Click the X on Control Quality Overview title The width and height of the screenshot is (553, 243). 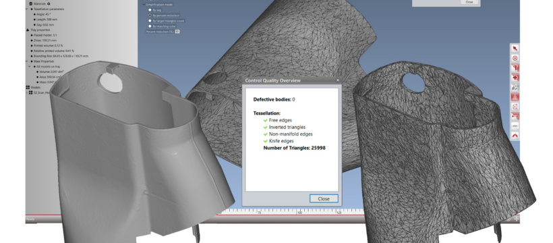[x=337, y=80]
